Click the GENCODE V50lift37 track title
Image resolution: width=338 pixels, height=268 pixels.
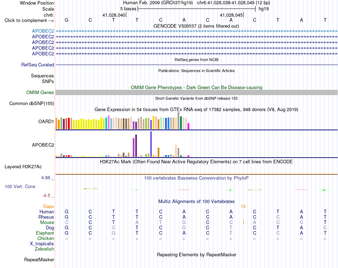coord(196,26)
